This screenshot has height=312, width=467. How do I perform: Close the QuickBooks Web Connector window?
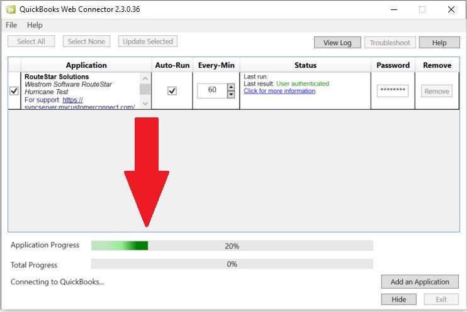coord(451,9)
